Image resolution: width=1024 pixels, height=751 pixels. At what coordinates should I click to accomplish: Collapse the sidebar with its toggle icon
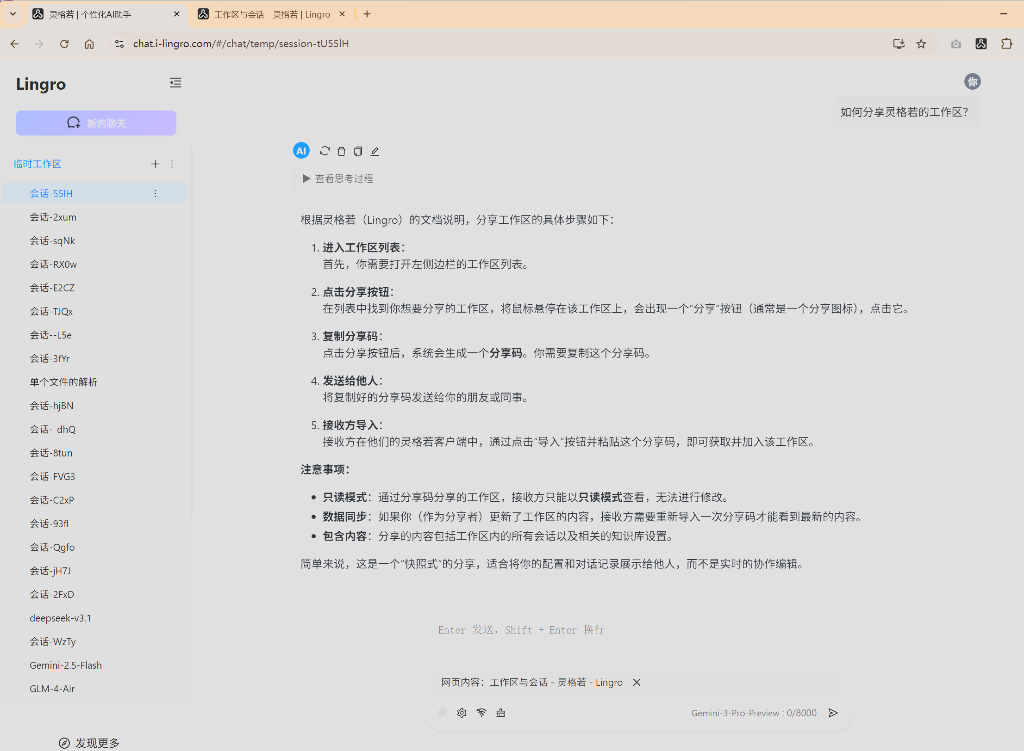175,82
